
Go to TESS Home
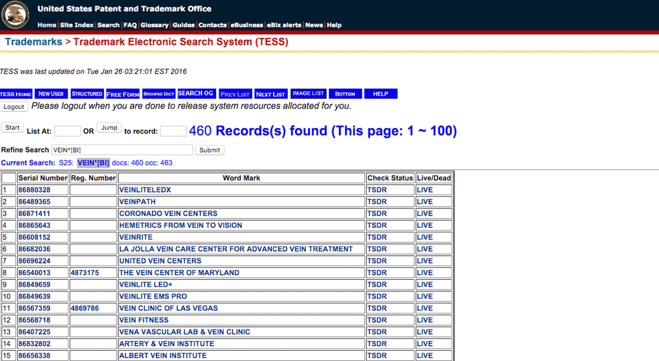coord(16,94)
